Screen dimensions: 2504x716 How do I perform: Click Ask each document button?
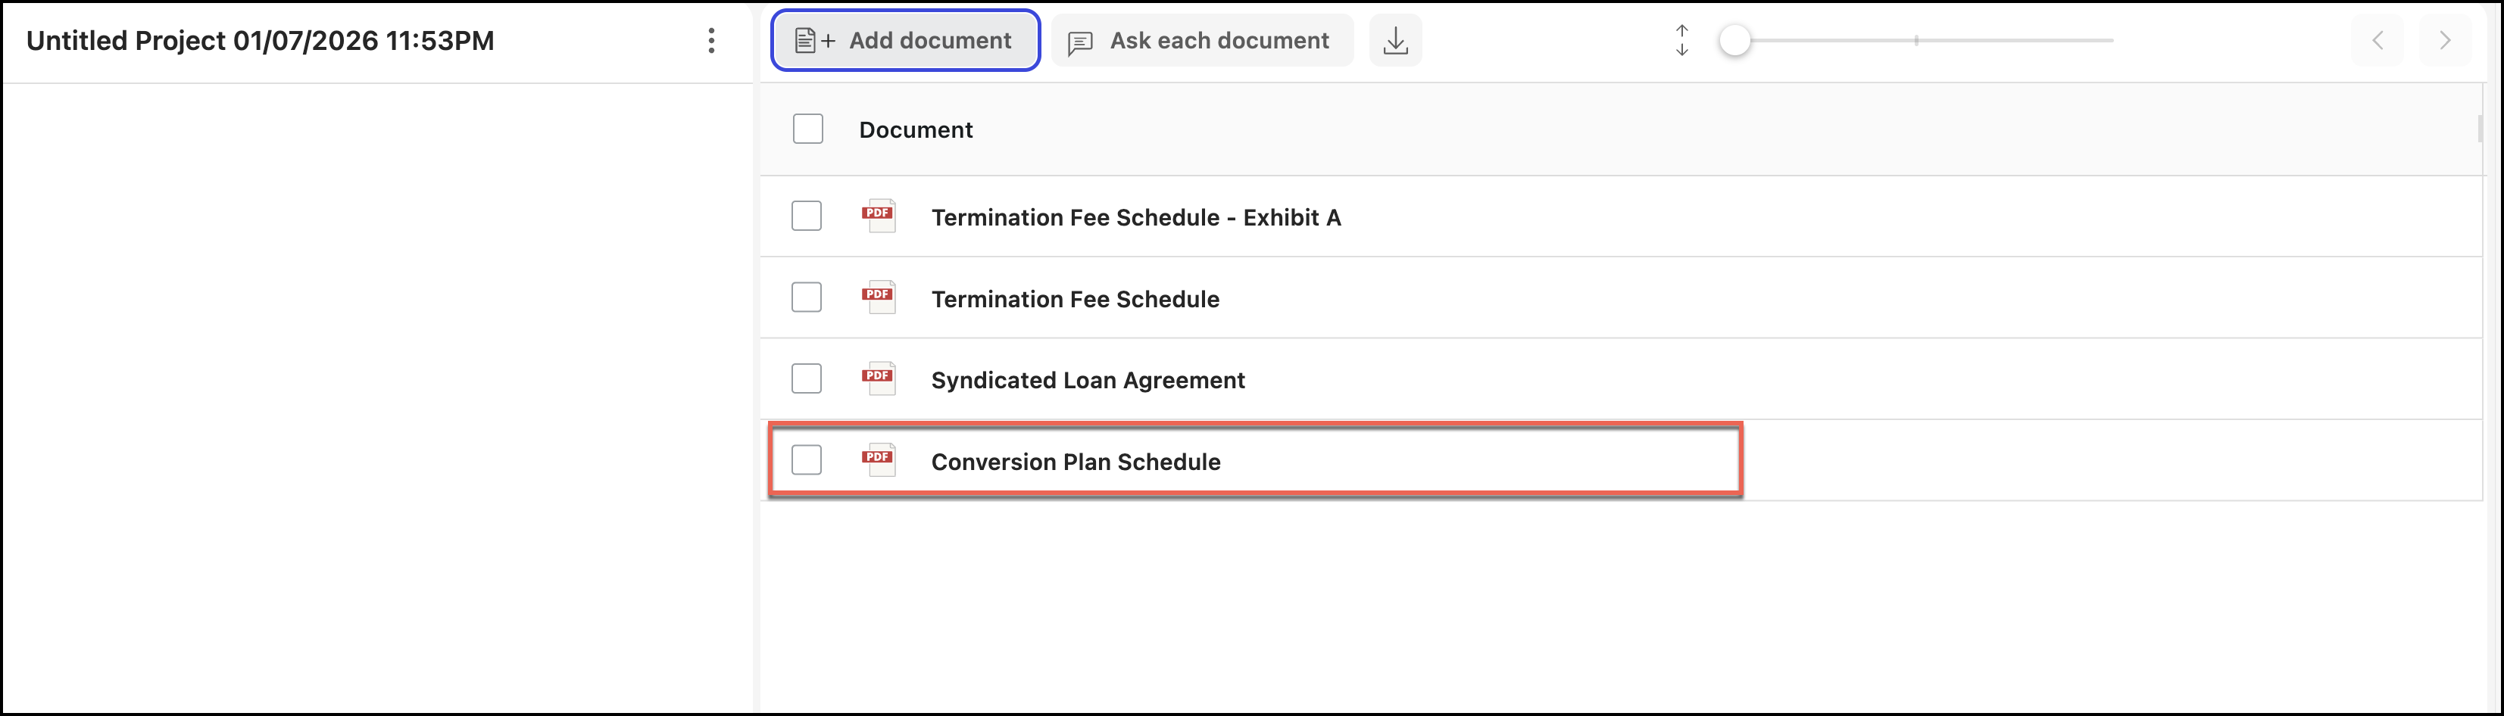tap(1201, 41)
